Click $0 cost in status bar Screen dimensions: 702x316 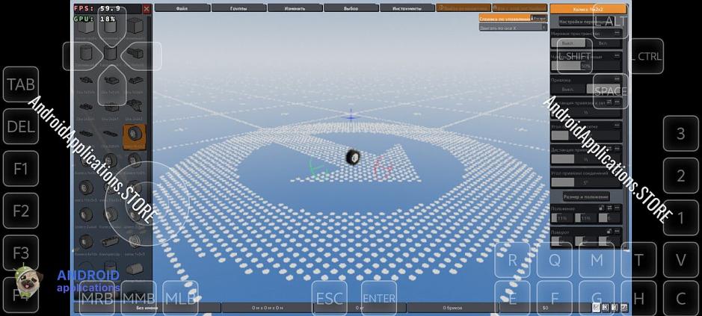(545, 308)
